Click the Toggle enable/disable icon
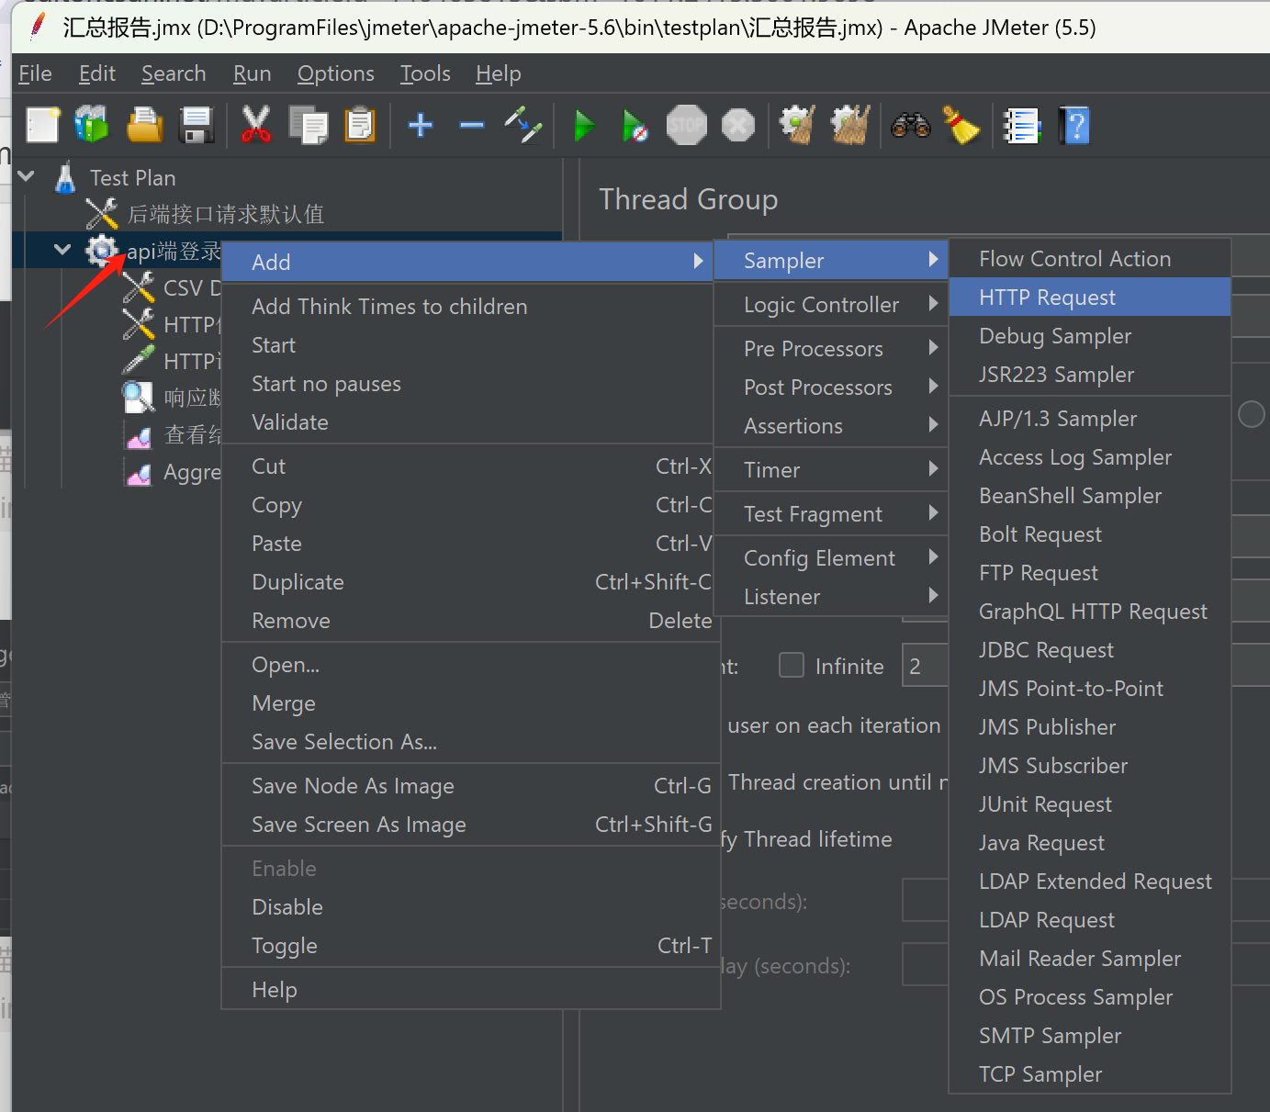 click(x=523, y=126)
